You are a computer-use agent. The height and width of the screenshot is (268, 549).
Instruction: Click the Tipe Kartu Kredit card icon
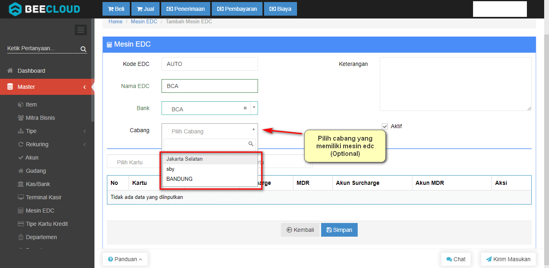[x=21, y=224]
